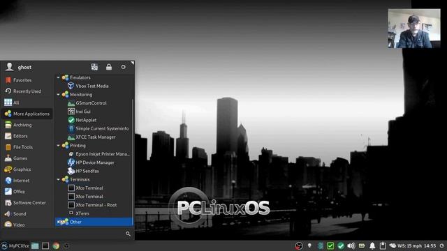Open the Graphics category
447x251 pixels.
[27, 169]
